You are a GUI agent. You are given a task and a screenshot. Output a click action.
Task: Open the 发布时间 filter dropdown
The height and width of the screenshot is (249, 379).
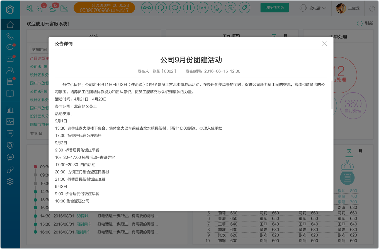pyautogui.click(x=39, y=50)
